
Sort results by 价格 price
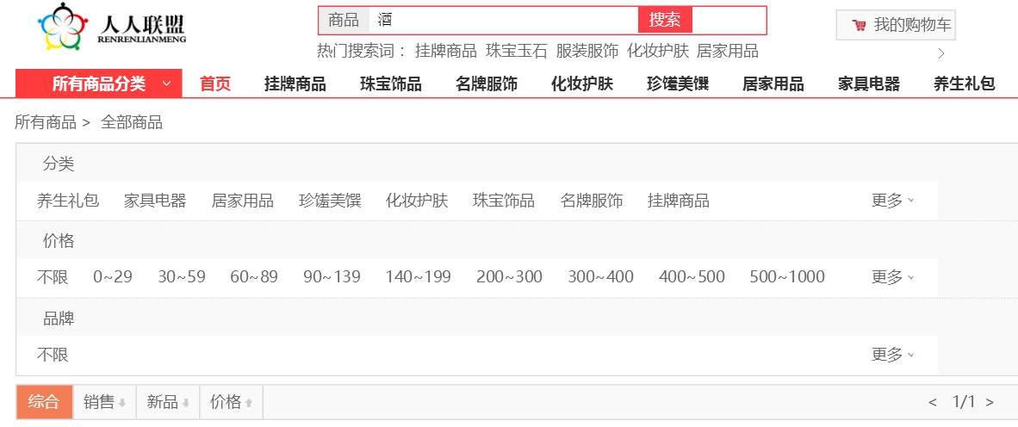coord(231,402)
